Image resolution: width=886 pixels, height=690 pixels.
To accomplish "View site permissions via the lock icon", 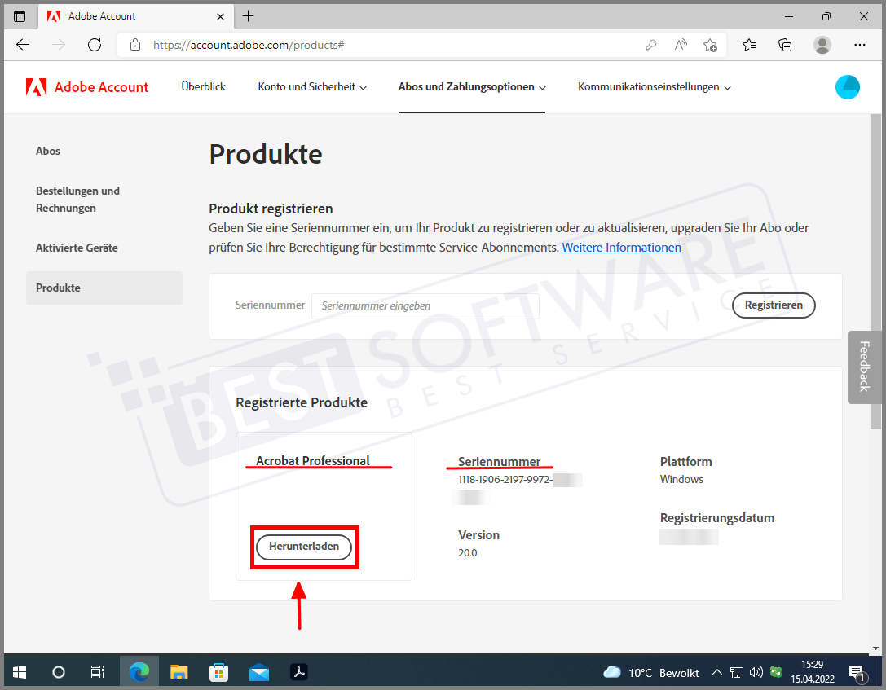I will [x=135, y=45].
